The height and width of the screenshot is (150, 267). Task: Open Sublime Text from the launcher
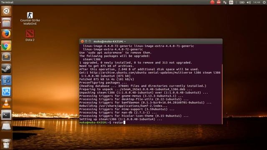pyautogui.click(x=6, y=57)
